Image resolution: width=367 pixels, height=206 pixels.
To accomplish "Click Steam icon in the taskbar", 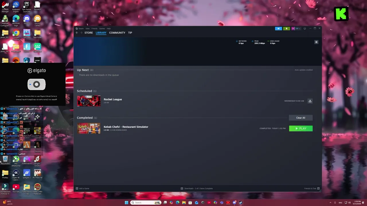I will pos(241,203).
